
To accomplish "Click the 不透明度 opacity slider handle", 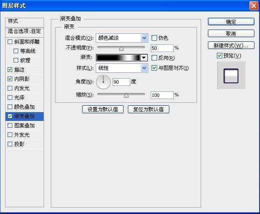I will [122, 49].
